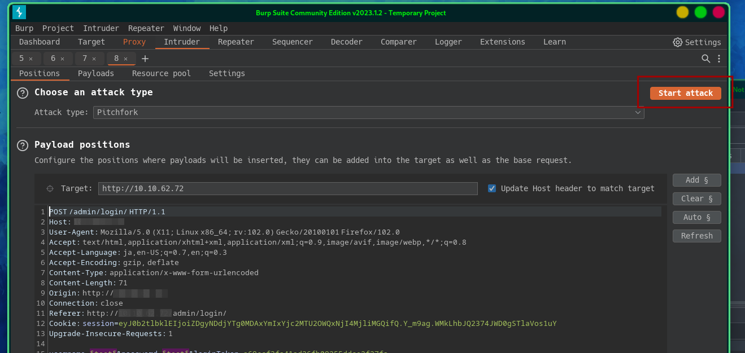Go to the Sequencer tab
Image resolution: width=745 pixels, height=353 pixels.
[293, 42]
